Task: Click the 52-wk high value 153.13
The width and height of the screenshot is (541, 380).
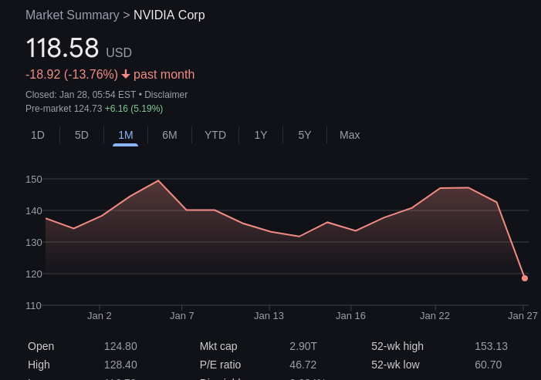Action: click(492, 346)
